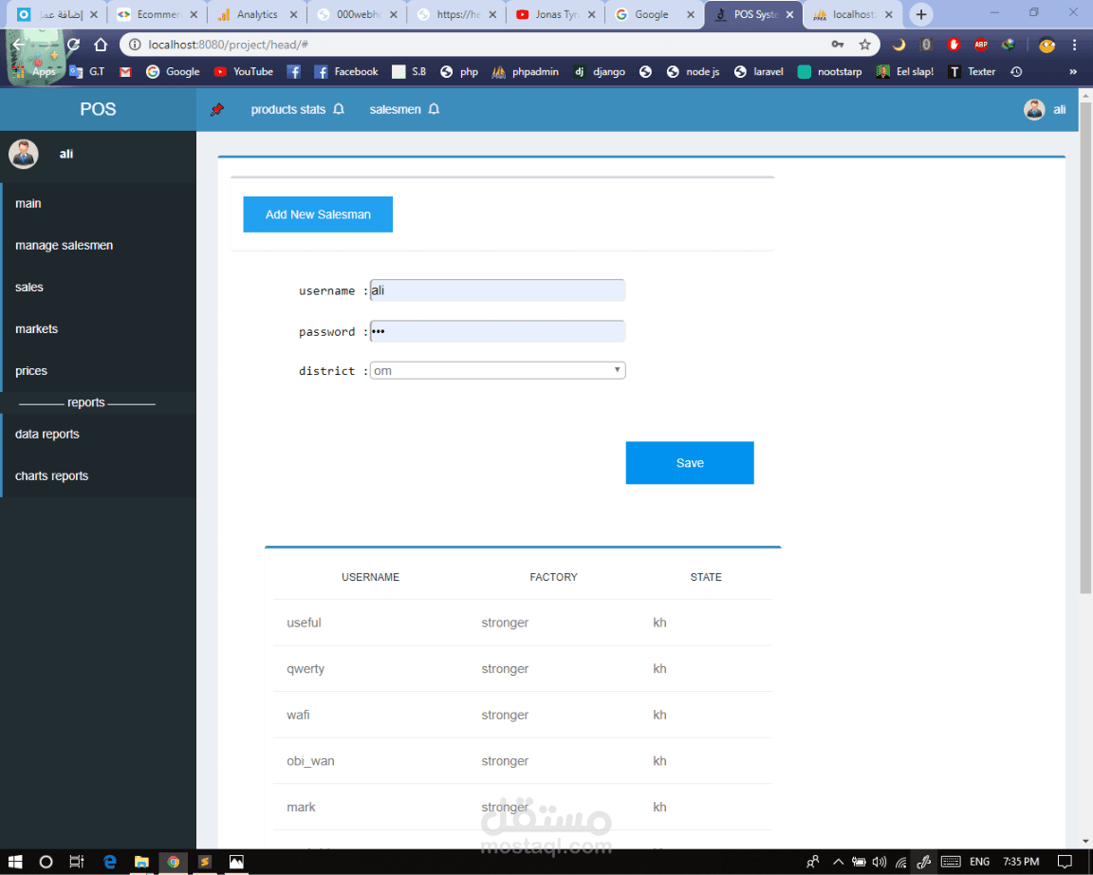
Task: Open volume control in system tray
Action: pos(880,862)
